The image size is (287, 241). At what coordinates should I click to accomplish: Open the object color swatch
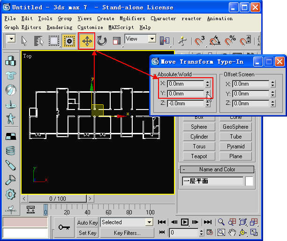pos(249,181)
